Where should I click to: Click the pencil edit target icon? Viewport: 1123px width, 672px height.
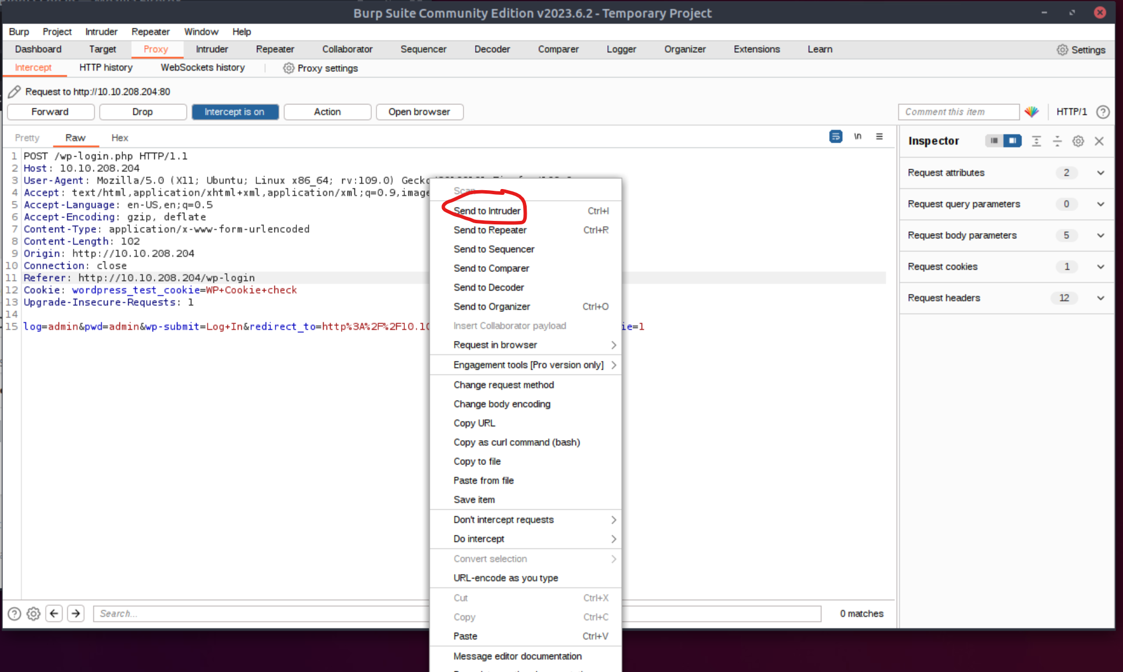15,92
